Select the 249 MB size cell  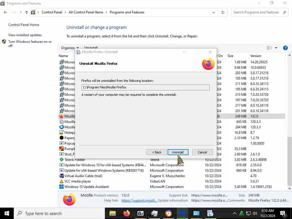click(x=241, y=116)
